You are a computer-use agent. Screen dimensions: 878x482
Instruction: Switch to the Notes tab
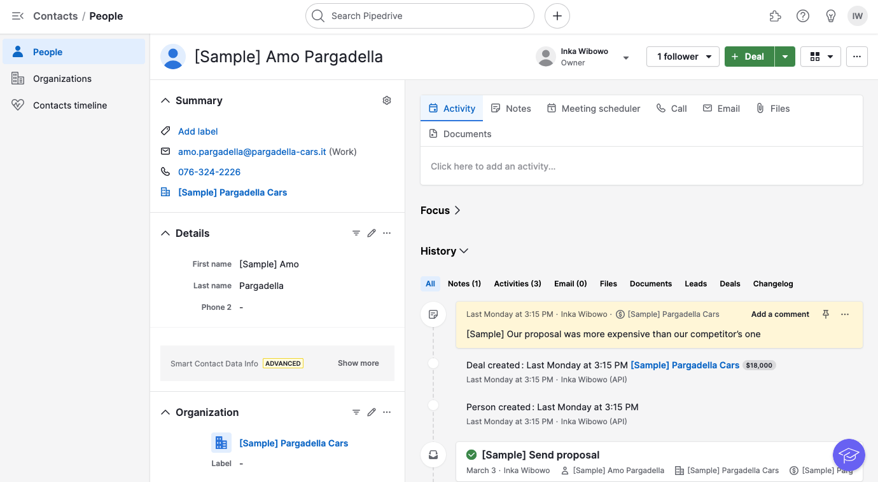(x=511, y=109)
